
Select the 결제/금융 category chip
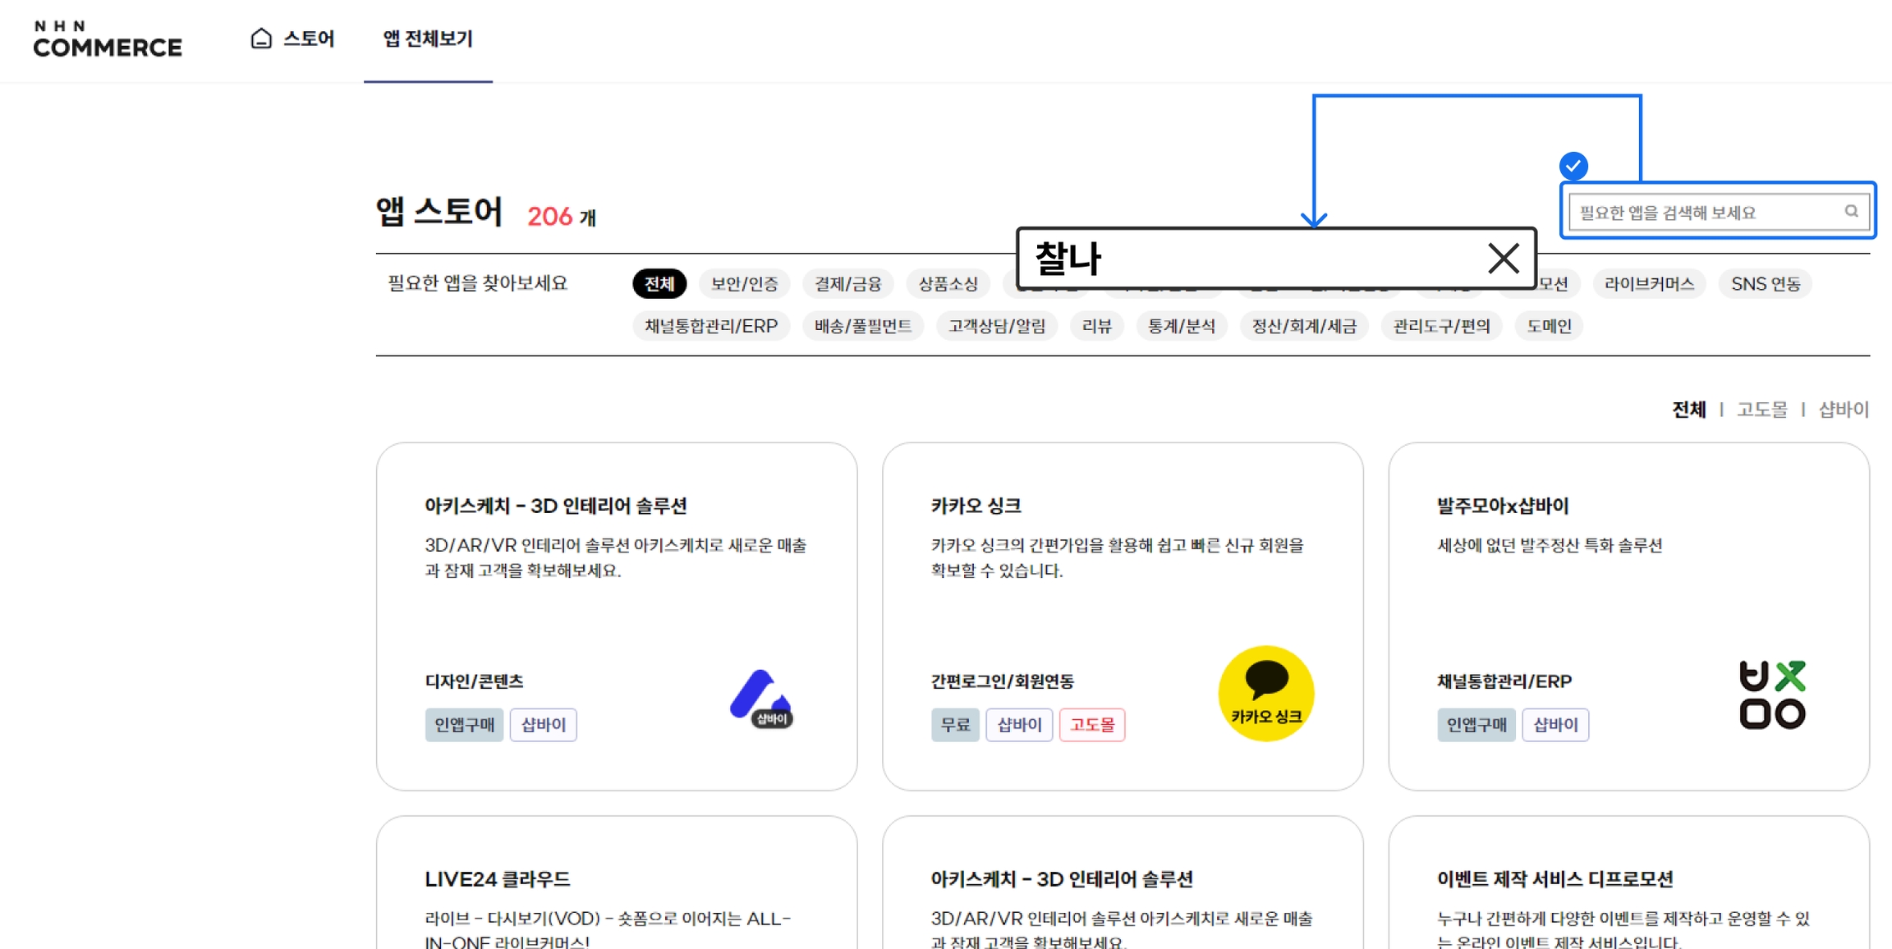[847, 284]
